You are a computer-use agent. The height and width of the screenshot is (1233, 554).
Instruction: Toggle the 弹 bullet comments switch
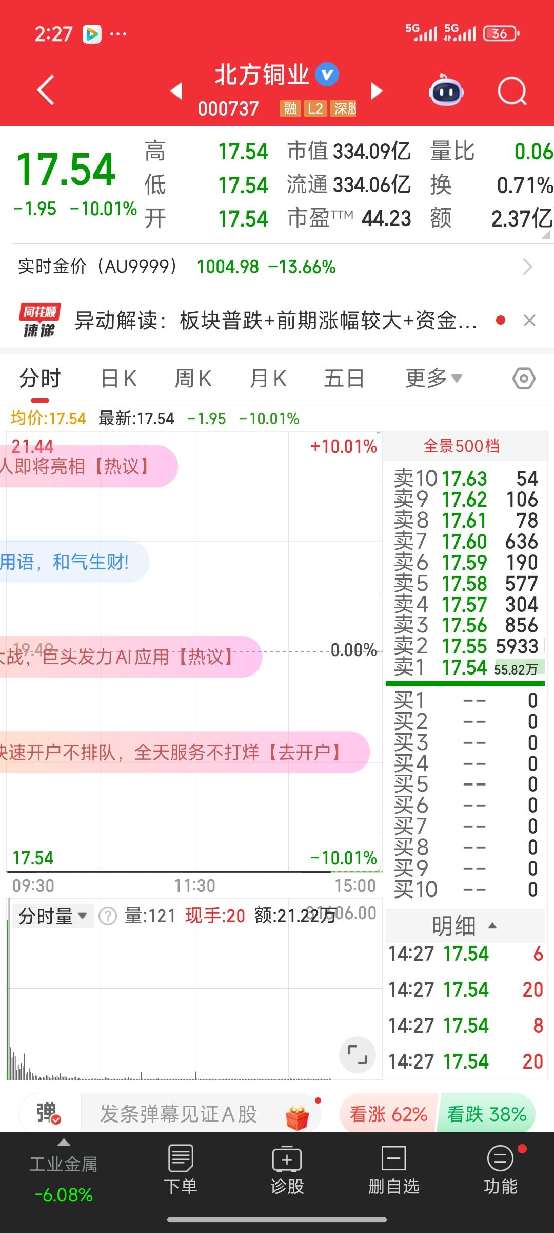coord(49,1114)
